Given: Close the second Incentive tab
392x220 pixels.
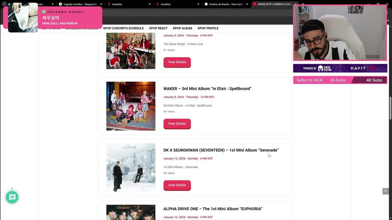Looking at the screenshot, I should [198, 4].
